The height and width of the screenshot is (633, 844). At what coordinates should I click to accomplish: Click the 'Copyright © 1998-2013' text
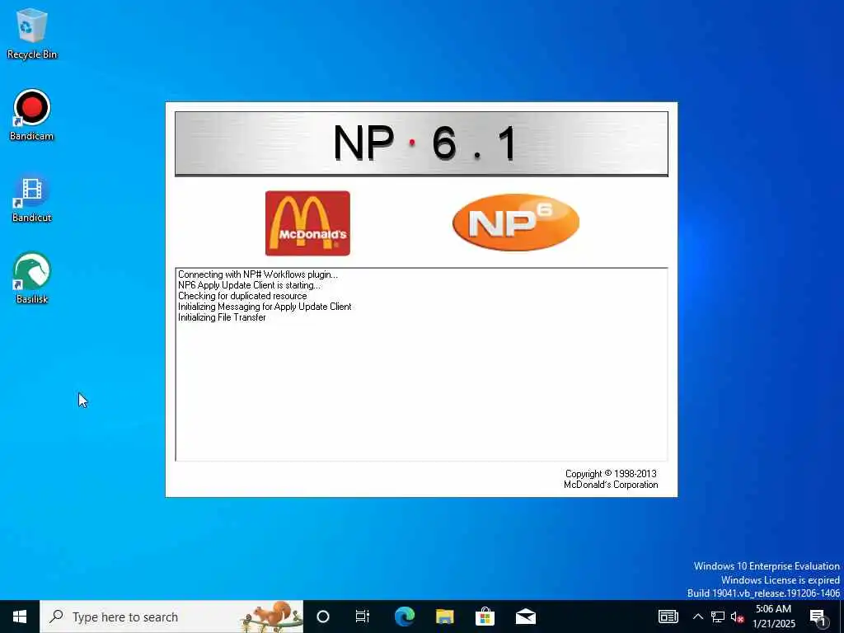[611, 474]
